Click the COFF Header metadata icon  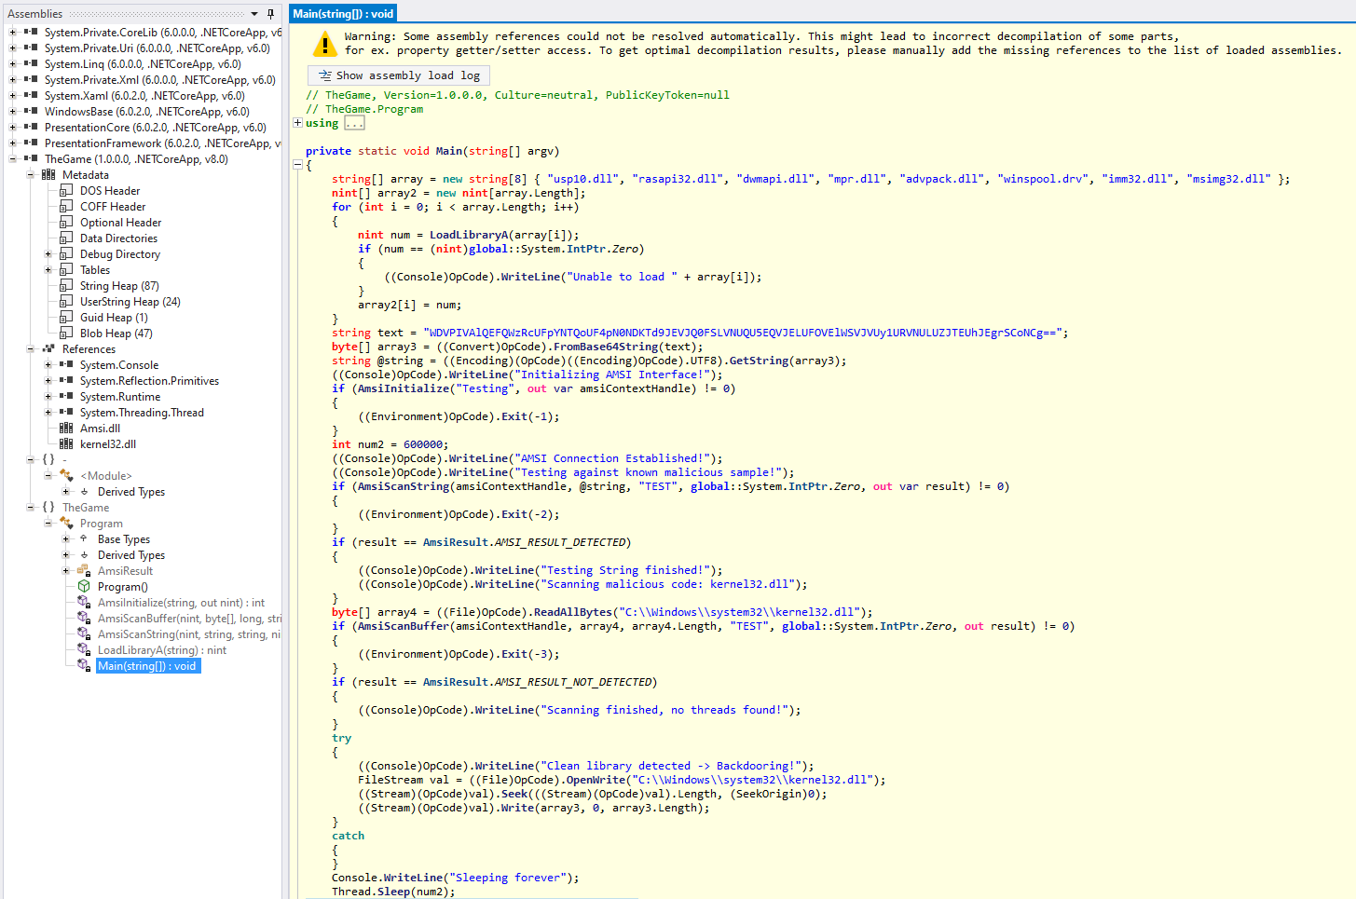[66, 206]
